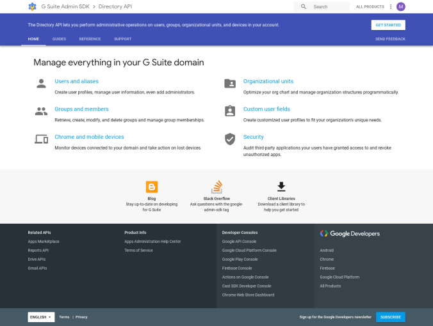433x326 pixels.
Task: Click the Stack Overflow icon
Action: pos(216,187)
